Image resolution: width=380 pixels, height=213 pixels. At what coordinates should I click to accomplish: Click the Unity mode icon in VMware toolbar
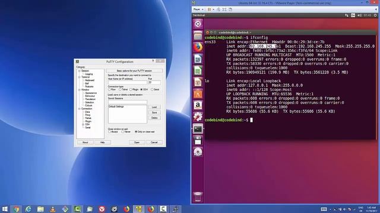coord(230,9)
